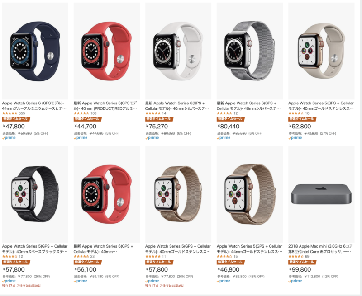
Task: Click the prime logo under the ¥99,800 Mac mini
Action: [x=295, y=281]
